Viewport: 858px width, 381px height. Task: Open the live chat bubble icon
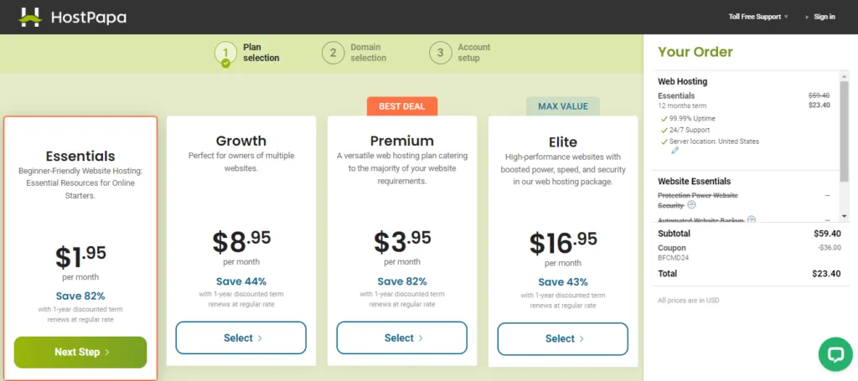[x=835, y=354]
